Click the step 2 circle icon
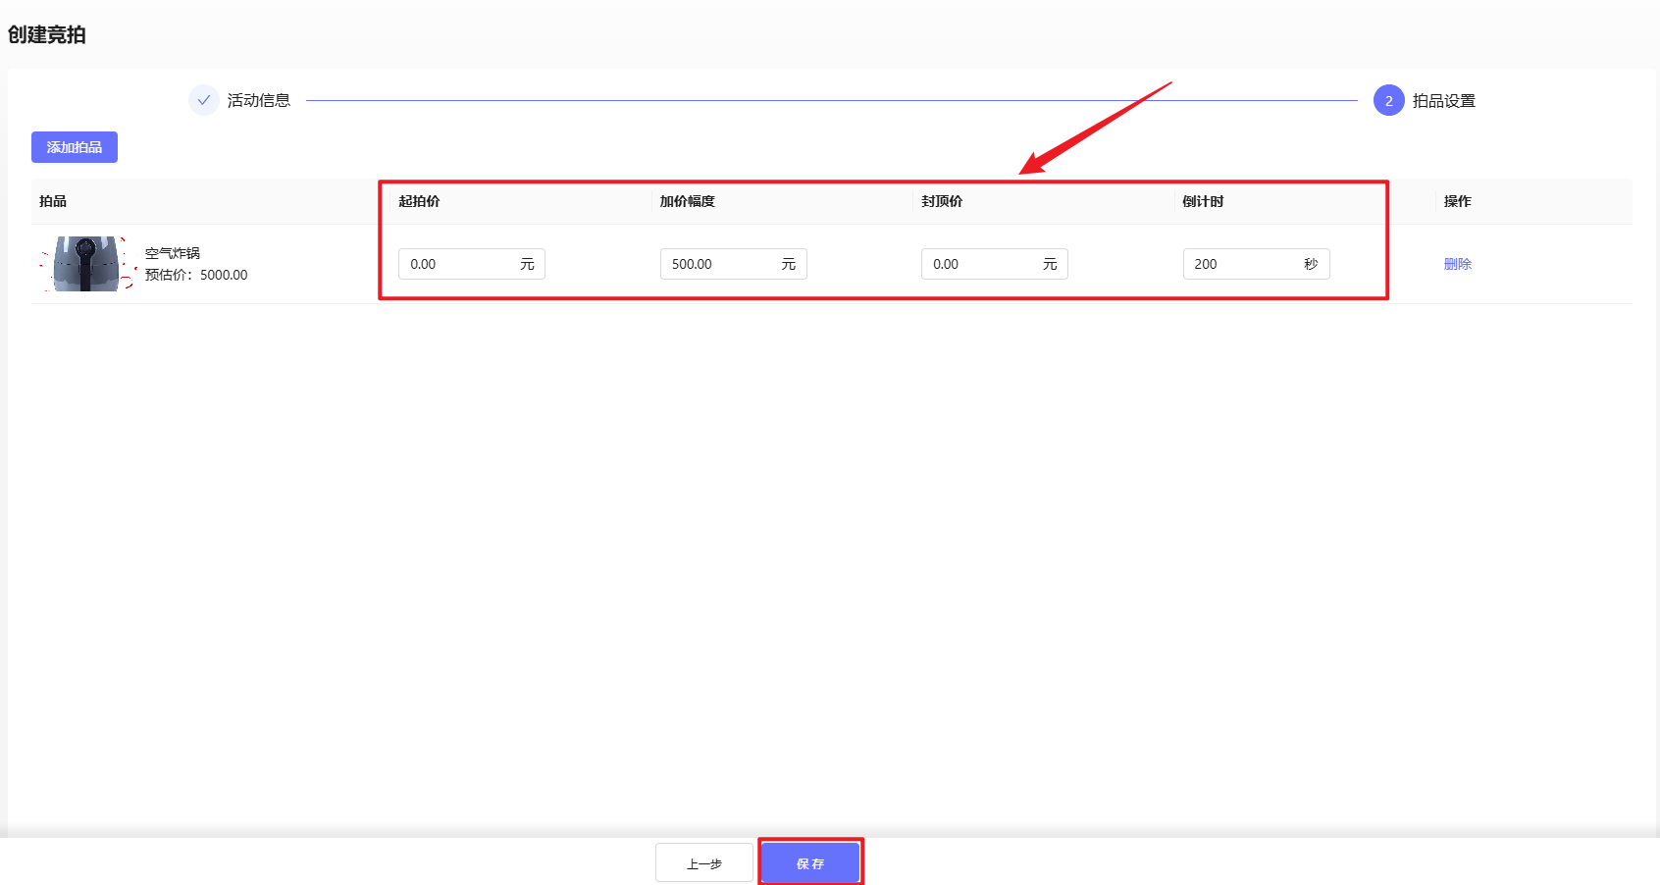Image resolution: width=1660 pixels, height=885 pixels. (1388, 100)
